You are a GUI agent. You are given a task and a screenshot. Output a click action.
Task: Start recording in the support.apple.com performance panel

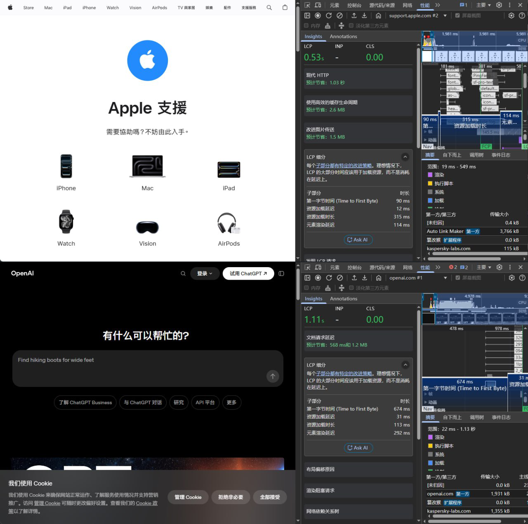click(318, 15)
